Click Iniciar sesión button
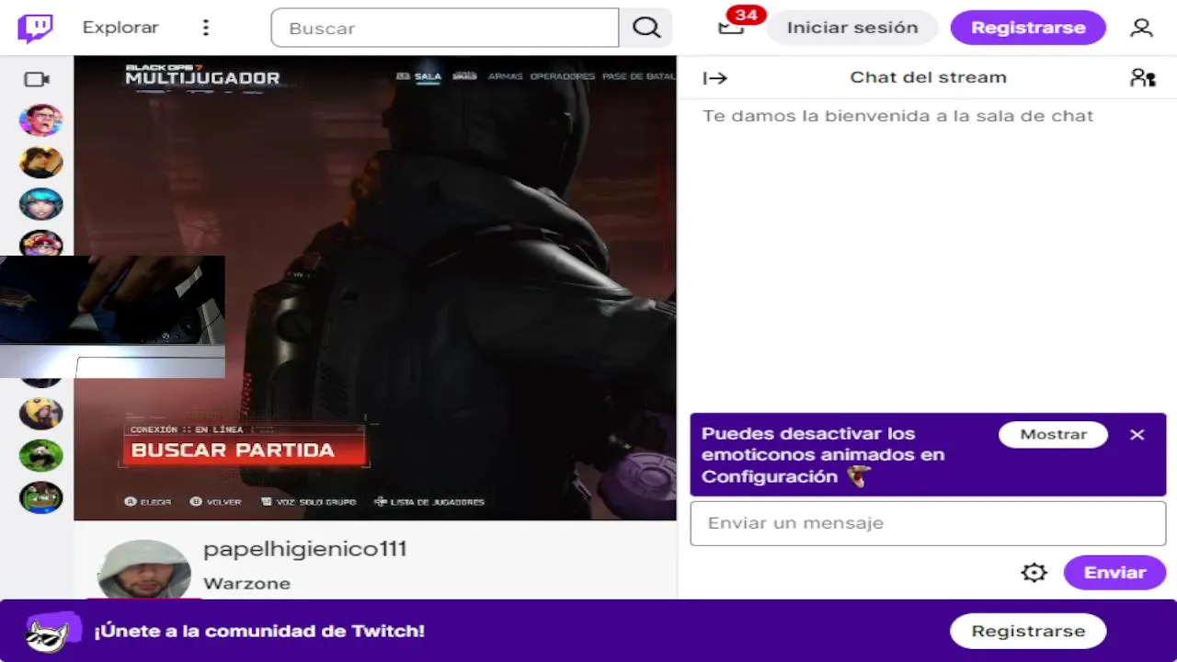1177x662 pixels. click(x=852, y=28)
